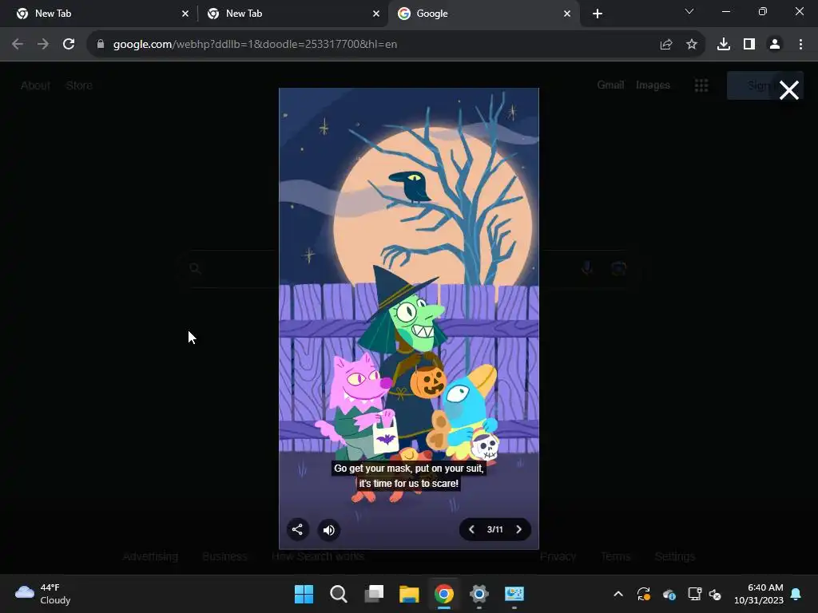Open the clock and calendar flyout
This screenshot has width=818, height=613.
tap(759, 594)
